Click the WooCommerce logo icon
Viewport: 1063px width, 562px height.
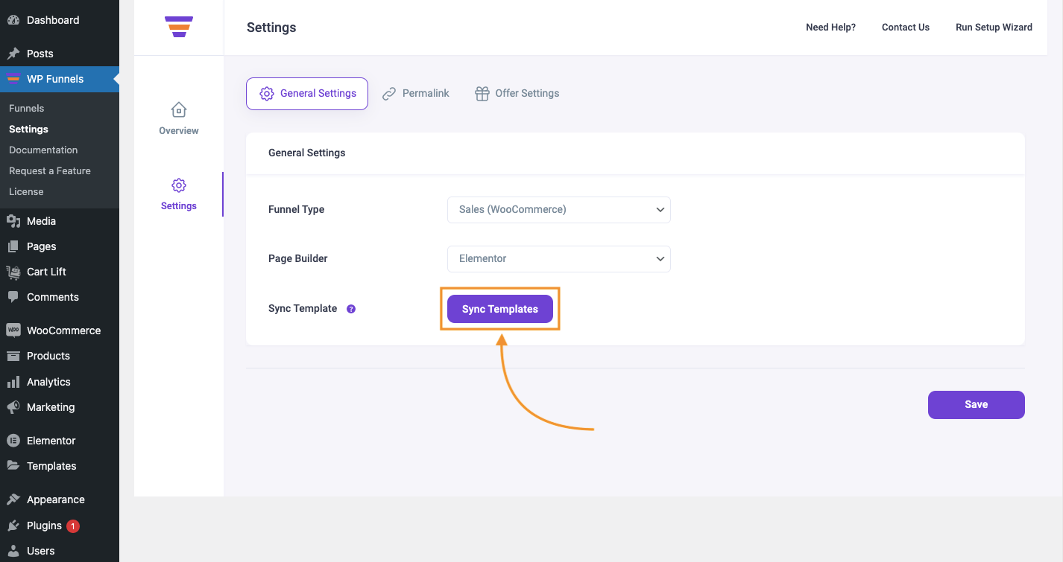(13, 331)
